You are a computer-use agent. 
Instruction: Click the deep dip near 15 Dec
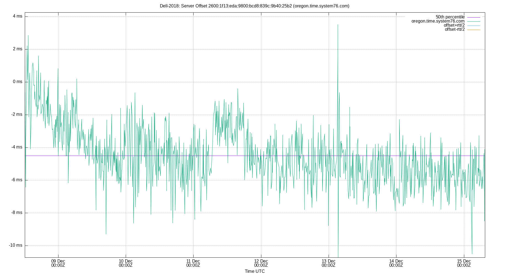click(x=472, y=253)
